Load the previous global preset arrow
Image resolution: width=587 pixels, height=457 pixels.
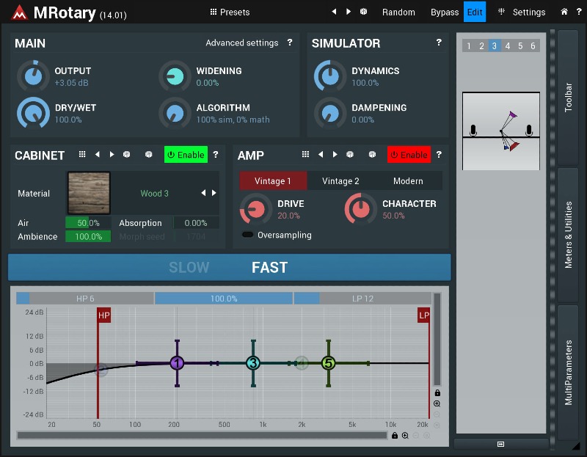click(334, 12)
